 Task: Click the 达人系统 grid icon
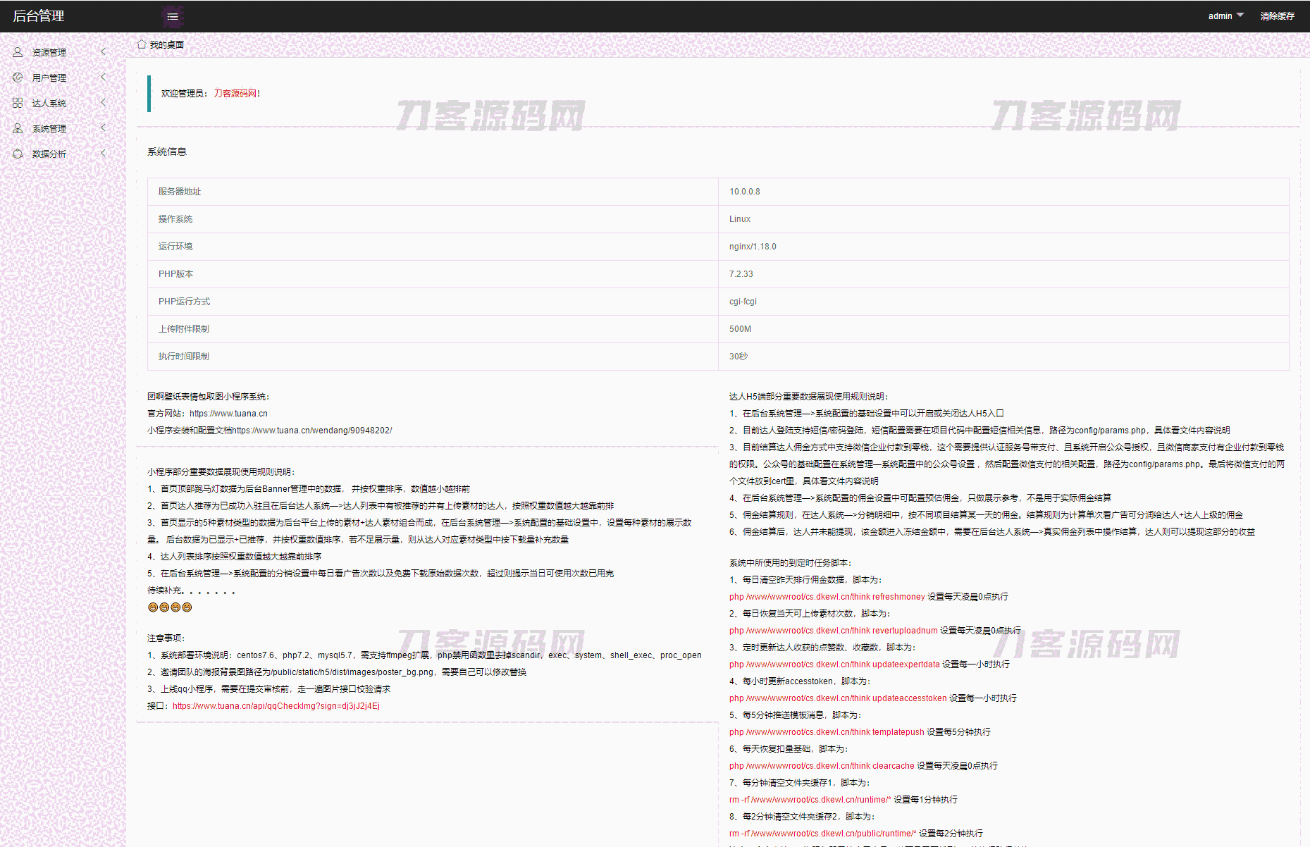tap(18, 103)
